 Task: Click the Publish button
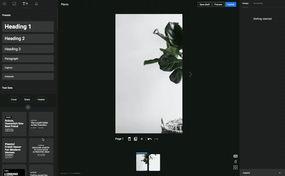(x=231, y=5)
